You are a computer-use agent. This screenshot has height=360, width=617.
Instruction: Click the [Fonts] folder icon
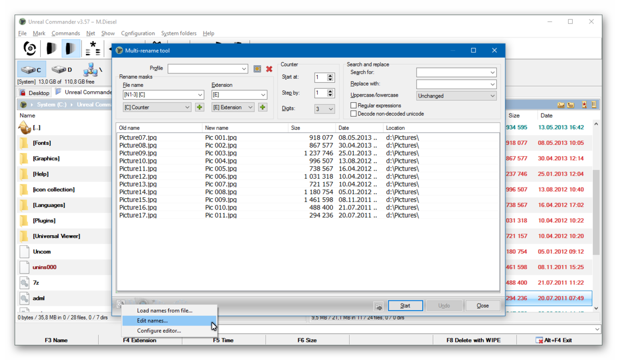point(24,143)
